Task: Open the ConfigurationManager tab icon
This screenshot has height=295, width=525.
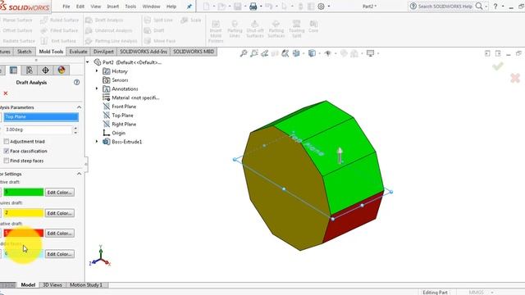Action: coord(30,70)
